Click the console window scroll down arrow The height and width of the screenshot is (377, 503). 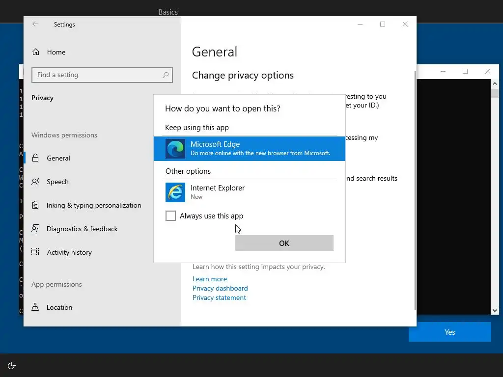(x=495, y=310)
